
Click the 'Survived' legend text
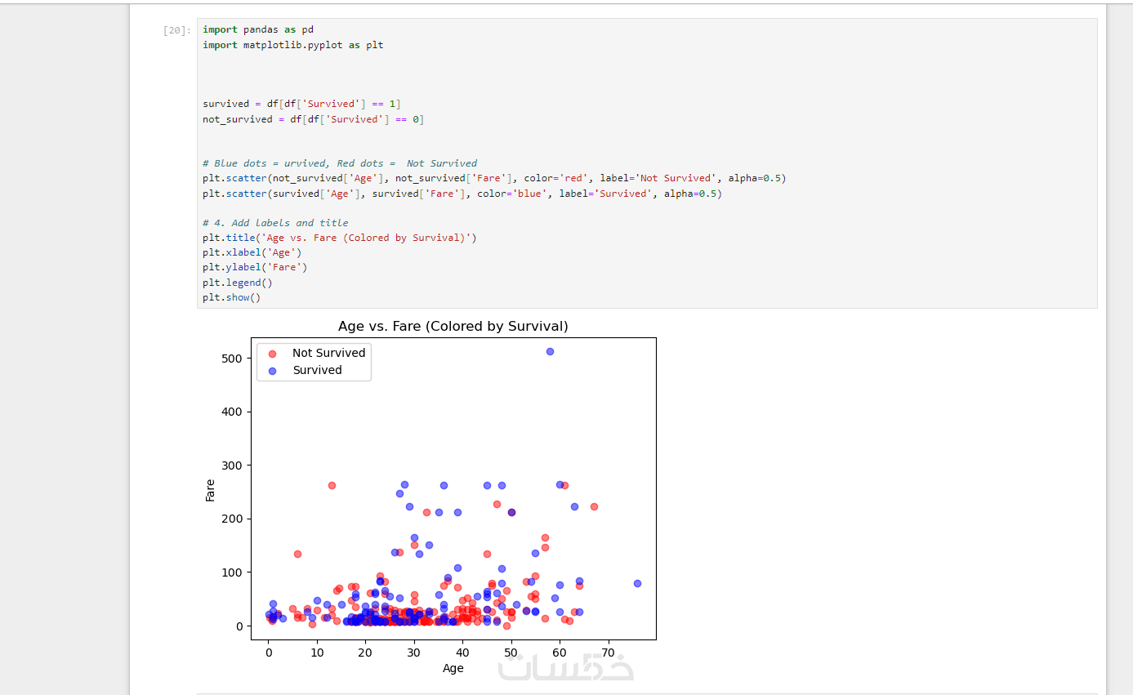[318, 370]
